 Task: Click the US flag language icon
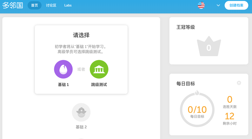pos(201,5)
